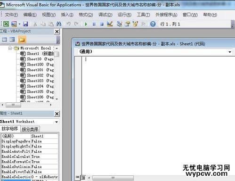Open Find with the binoculars icon
This screenshot has height=181, width=235.
pos(58,24)
